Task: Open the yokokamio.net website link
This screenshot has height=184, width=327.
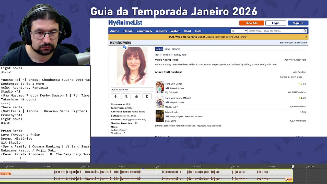Action: coord(134,119)
